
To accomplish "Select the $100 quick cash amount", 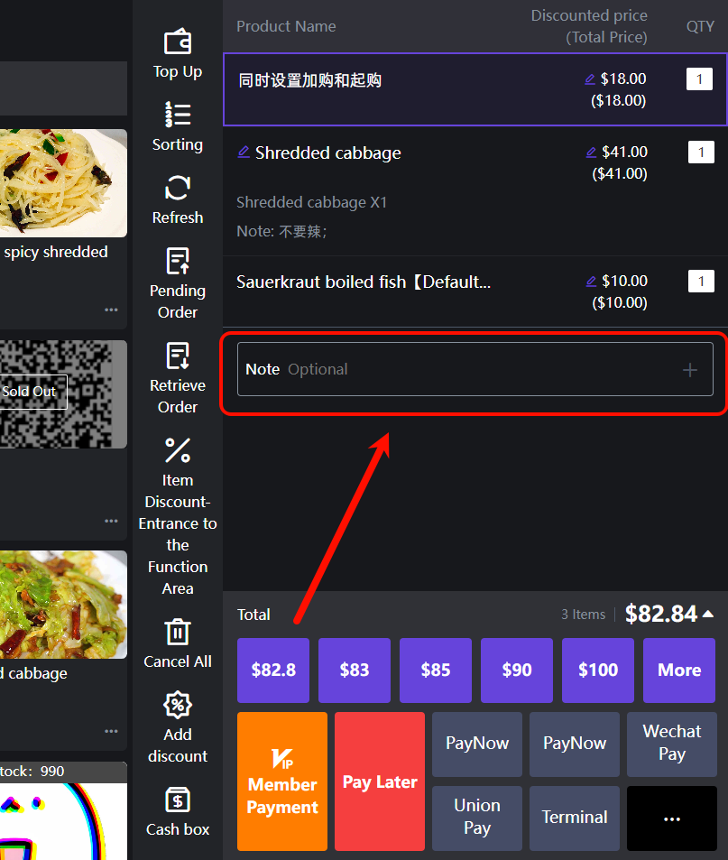I will tap(597, 670).
